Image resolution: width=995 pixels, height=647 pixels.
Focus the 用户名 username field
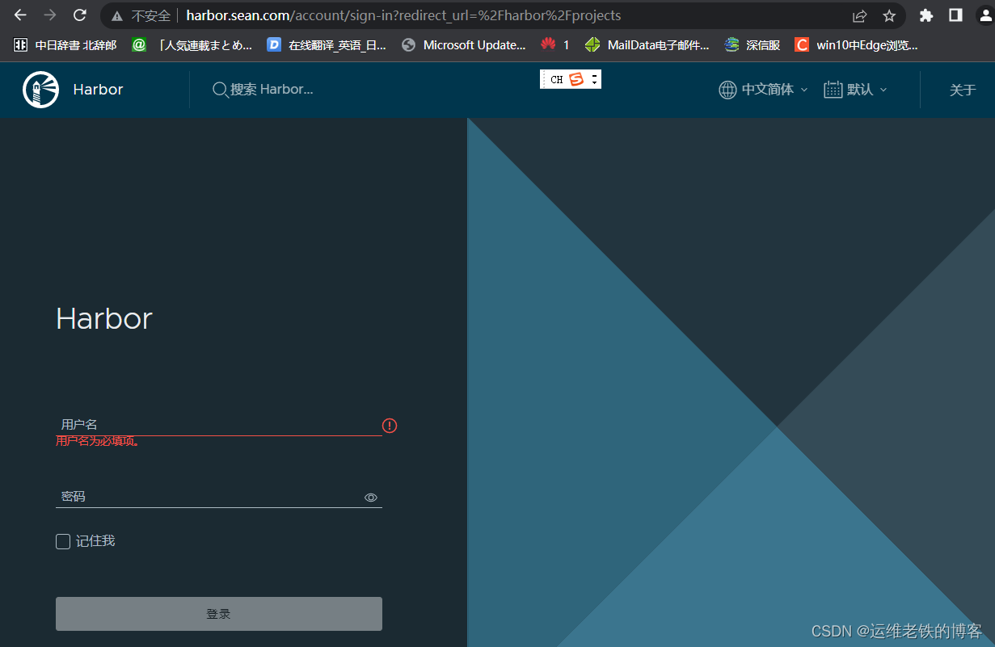click(219, 424)
